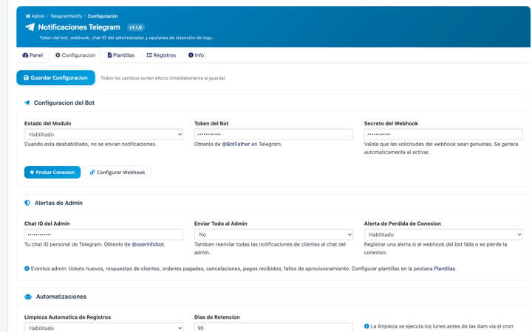Viewport: 532px width, 332px height.
Task: Open the Estado del Modulo dropdown
Action: tap(103, 134)
